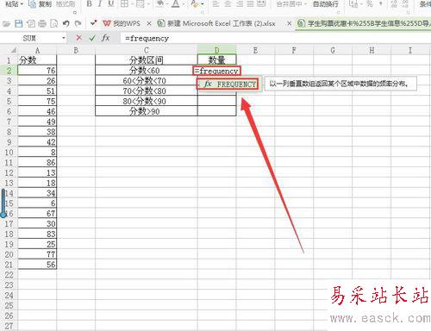This screenshot has width=431, height=331.
Task: Click the fx Insert Function icon
Action: click(105, 38)
